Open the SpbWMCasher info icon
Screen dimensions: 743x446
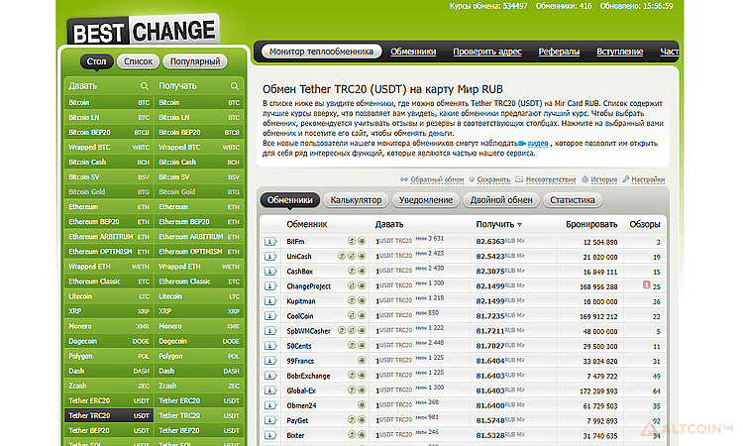pos(270,331)
